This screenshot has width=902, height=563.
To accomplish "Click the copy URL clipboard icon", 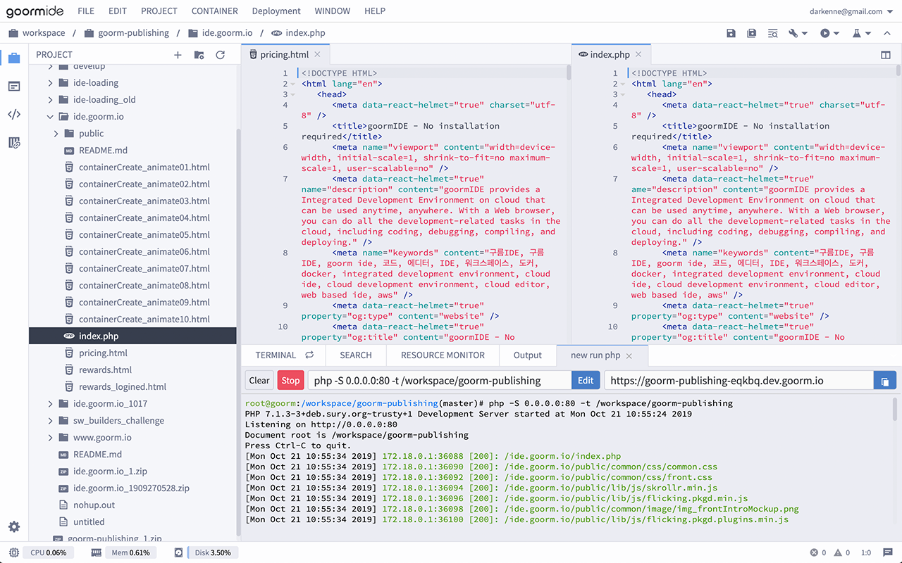I will pos(885,379).
